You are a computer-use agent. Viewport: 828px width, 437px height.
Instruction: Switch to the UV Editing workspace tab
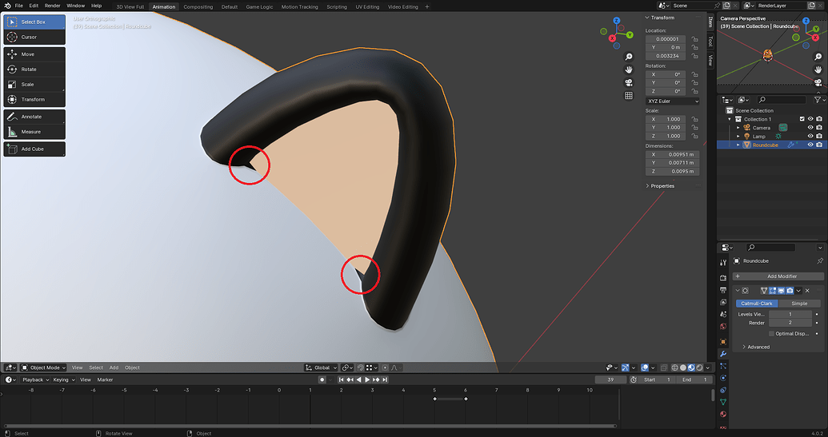[367, 7]
